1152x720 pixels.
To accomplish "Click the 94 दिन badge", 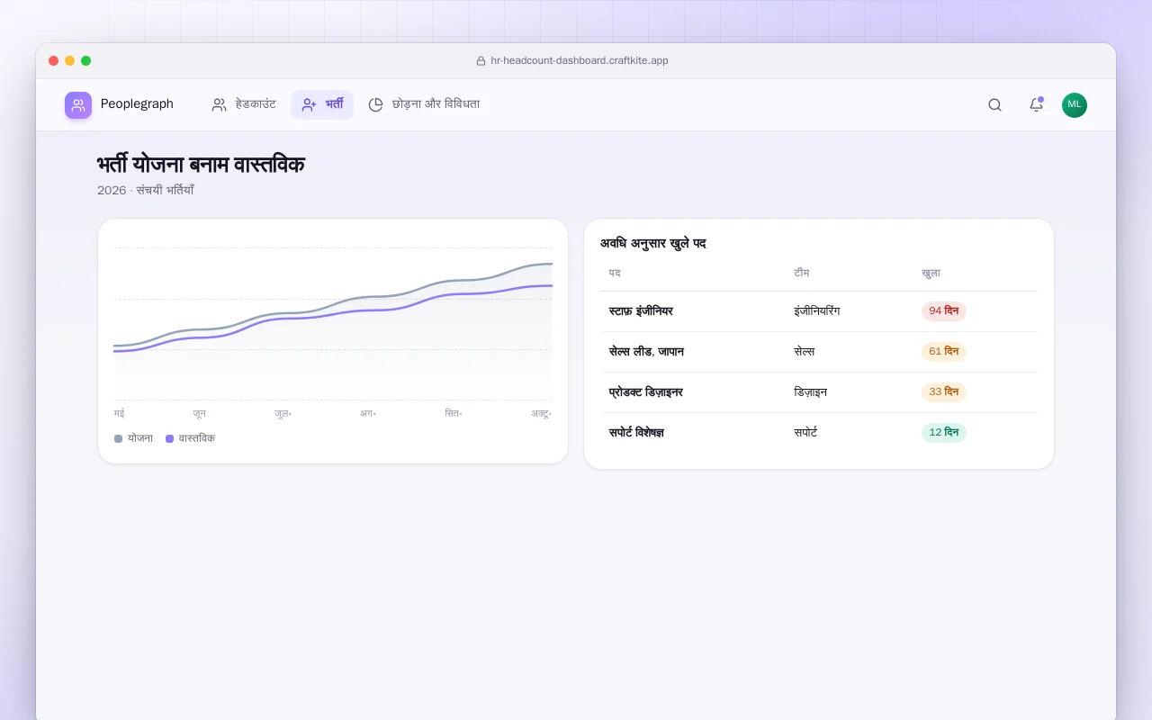I will coord(943,311).
